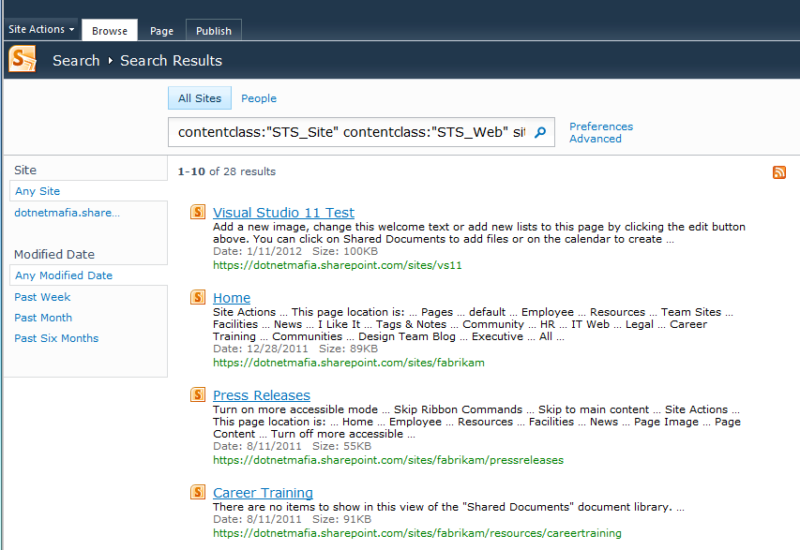Click the 'Site' refinement heading
The height and width of the screenshot is (550, 800).
(x=25, y=170)
